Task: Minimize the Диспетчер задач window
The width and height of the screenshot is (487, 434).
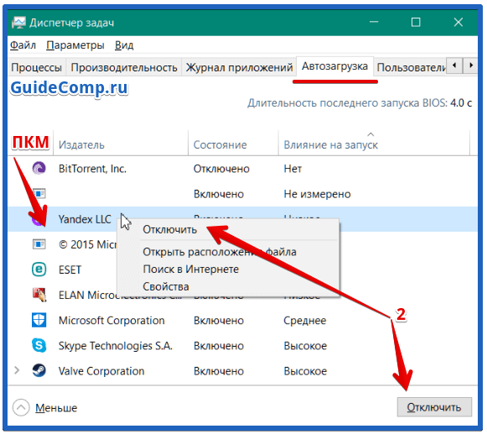Action: point(374,23)
